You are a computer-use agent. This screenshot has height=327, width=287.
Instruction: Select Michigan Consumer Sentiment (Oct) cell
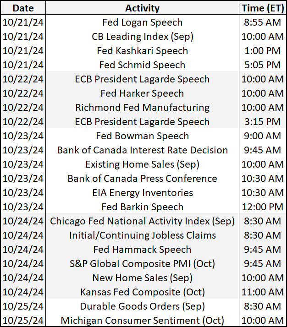[142, 320]
